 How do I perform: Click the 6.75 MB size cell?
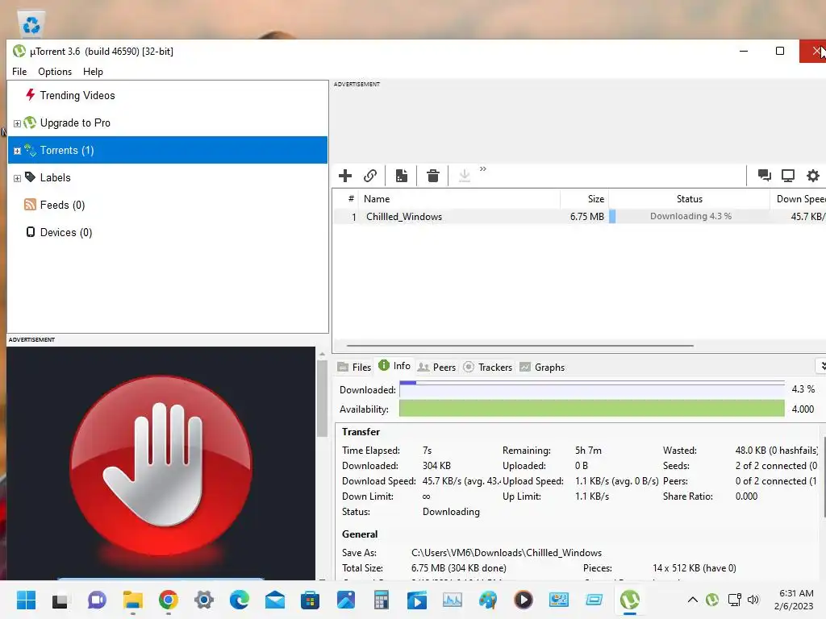pyautogui.click(x=587, y=216)
